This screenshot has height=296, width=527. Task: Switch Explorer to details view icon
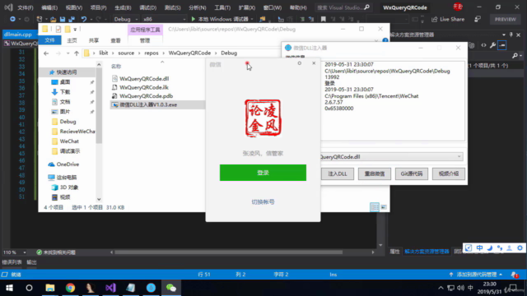(x=375, y=207)
